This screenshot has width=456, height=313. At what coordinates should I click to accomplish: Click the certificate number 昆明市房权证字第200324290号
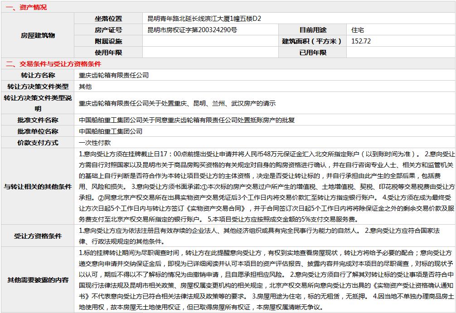click(x=192, y=30)
